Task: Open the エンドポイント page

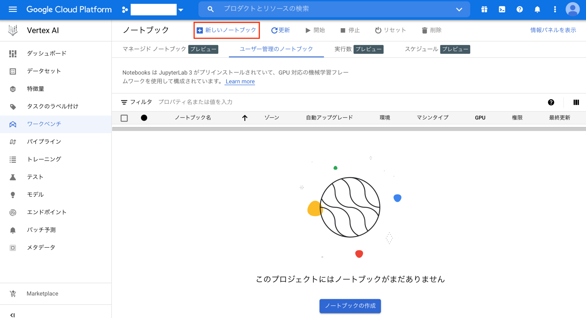Action: [x=47, y=212]
